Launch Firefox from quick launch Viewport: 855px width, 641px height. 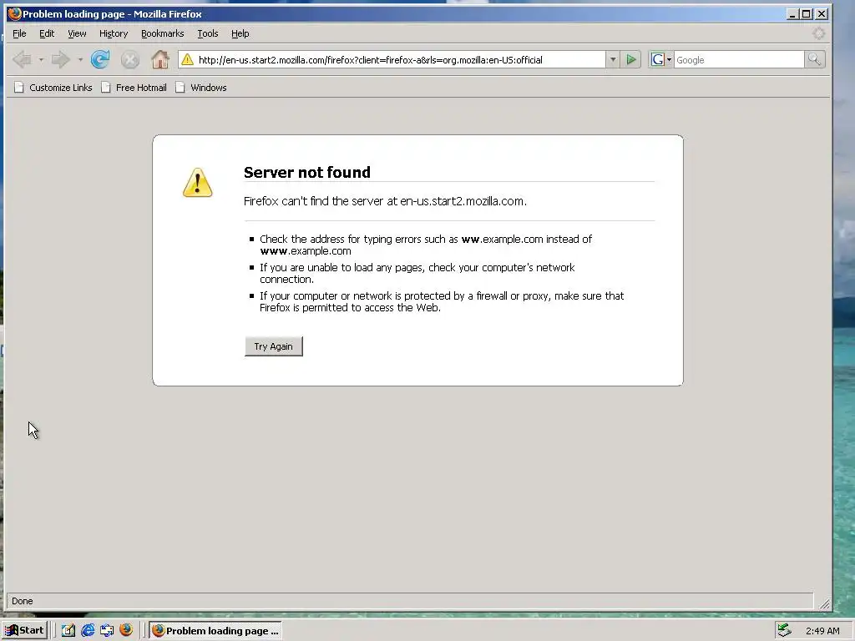click(126, 630)
